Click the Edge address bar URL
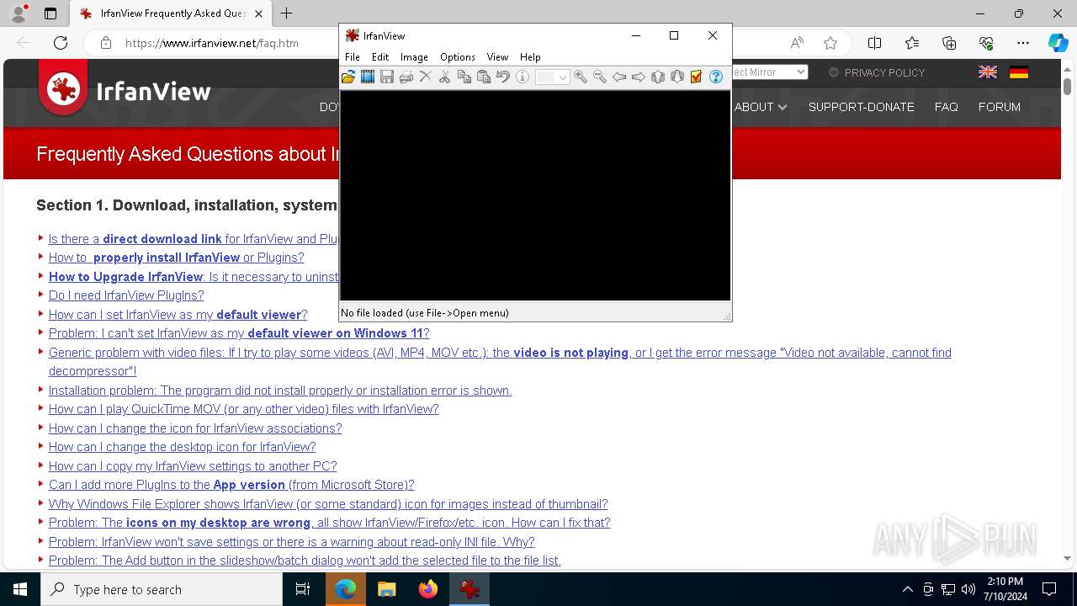1077x606 pixels. [x=212, y=43]
